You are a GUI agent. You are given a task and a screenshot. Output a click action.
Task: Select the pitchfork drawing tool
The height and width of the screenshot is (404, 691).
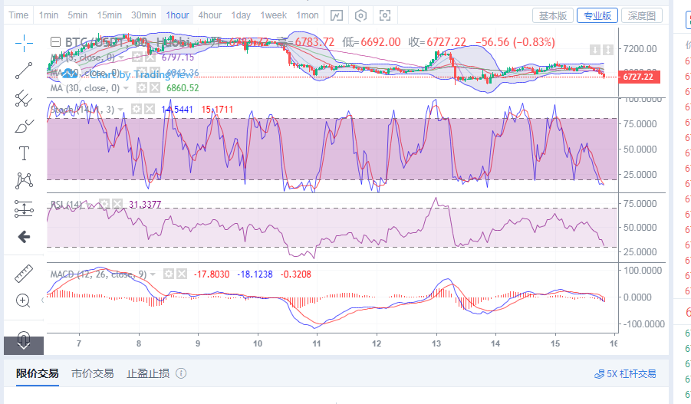pos(24,98)
